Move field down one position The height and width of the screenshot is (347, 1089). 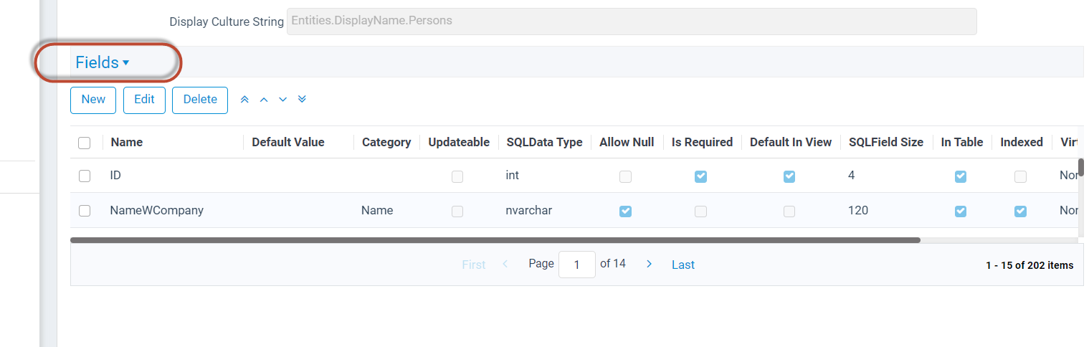click(283, 100)
